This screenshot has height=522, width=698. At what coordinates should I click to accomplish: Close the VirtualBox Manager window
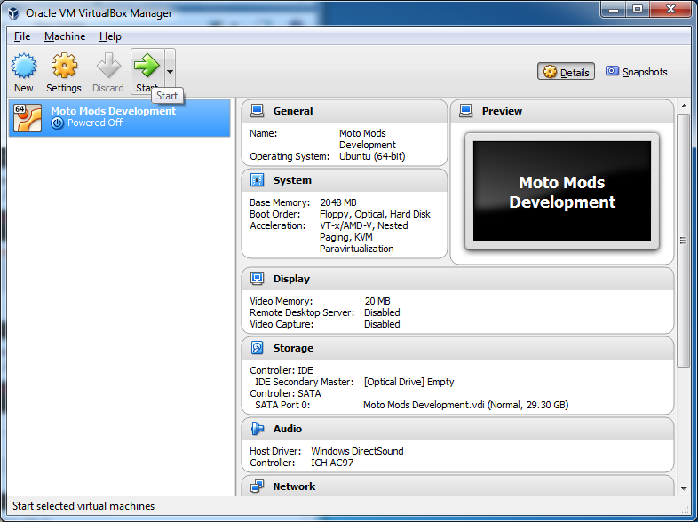670,10
